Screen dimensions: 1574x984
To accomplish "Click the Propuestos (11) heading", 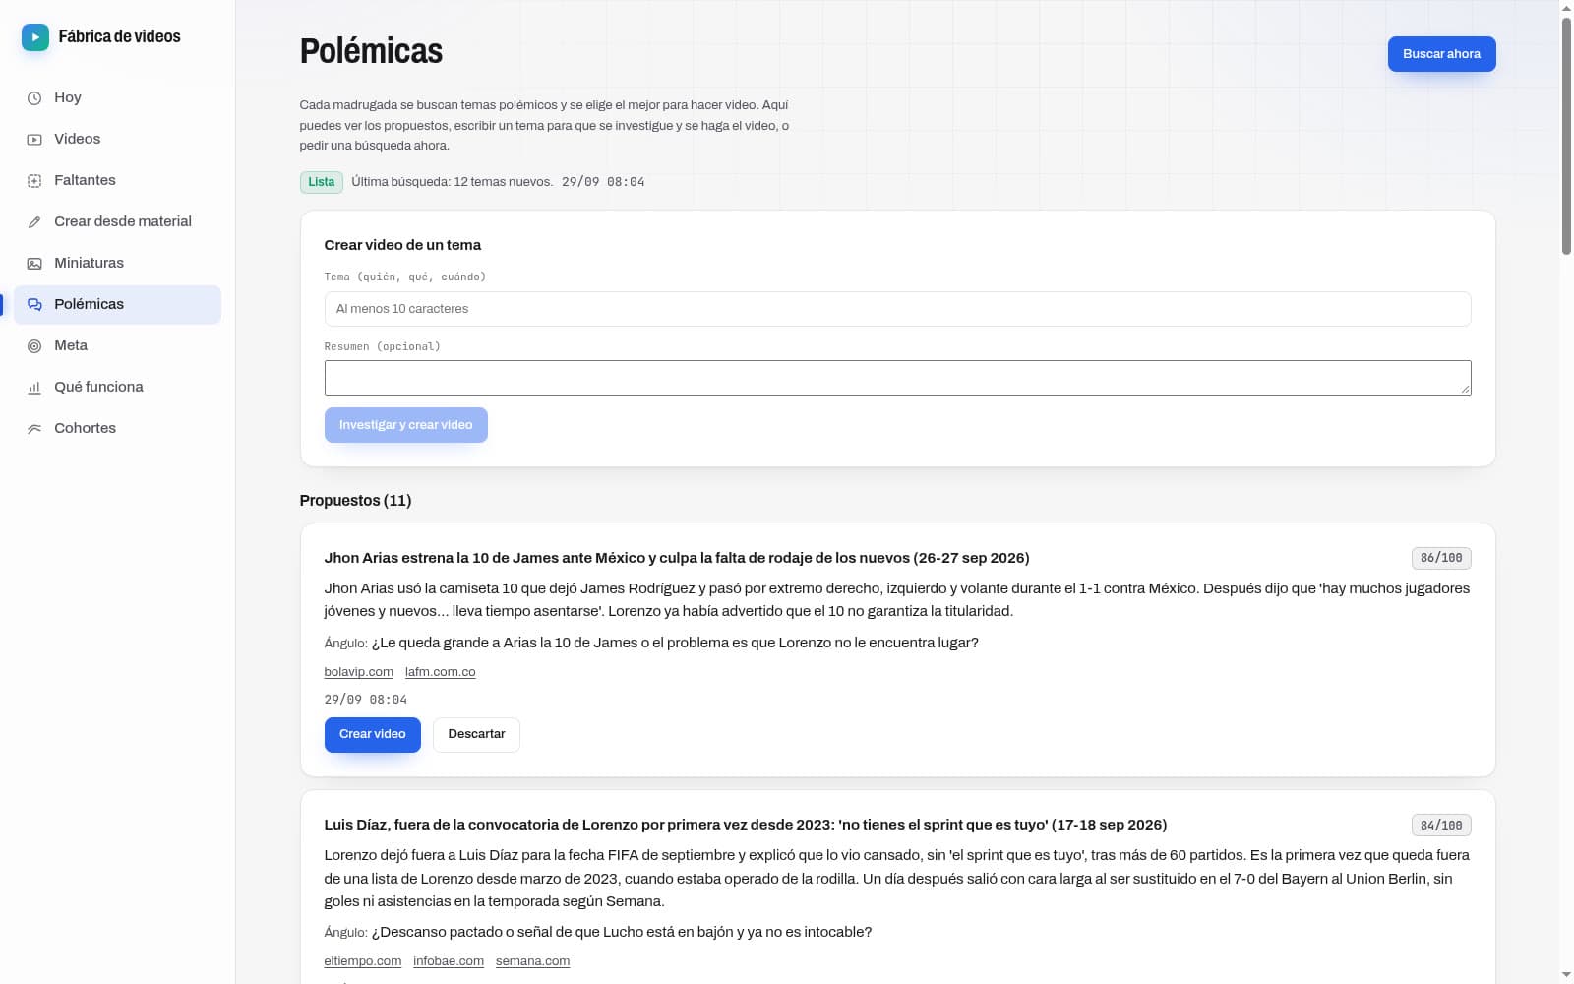I will click(x=355, y=501).
